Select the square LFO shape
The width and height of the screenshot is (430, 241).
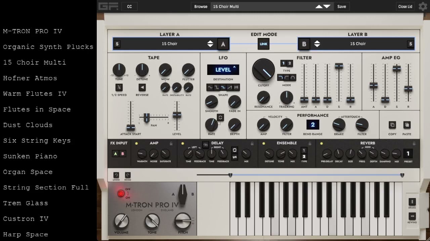[x=217, y=87]
